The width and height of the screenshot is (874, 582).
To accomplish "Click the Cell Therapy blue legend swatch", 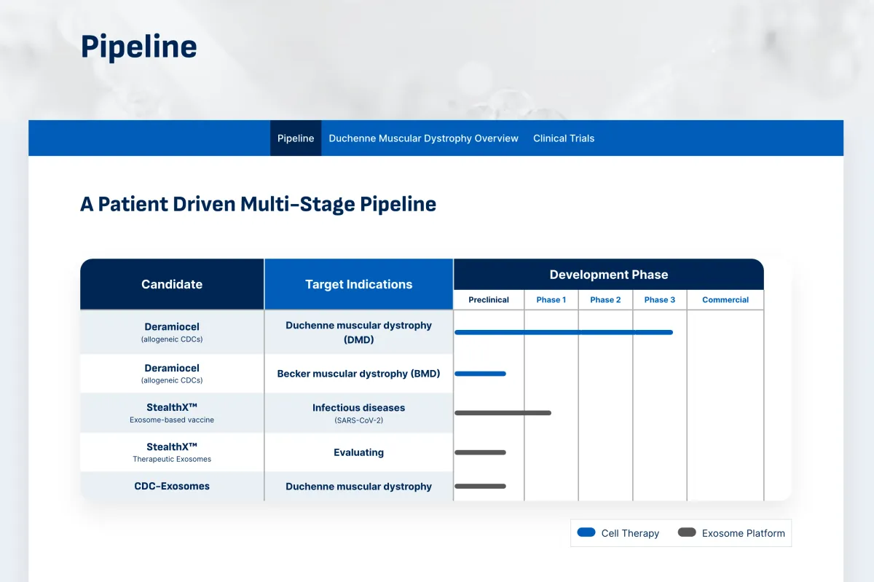I will (586, 532).
